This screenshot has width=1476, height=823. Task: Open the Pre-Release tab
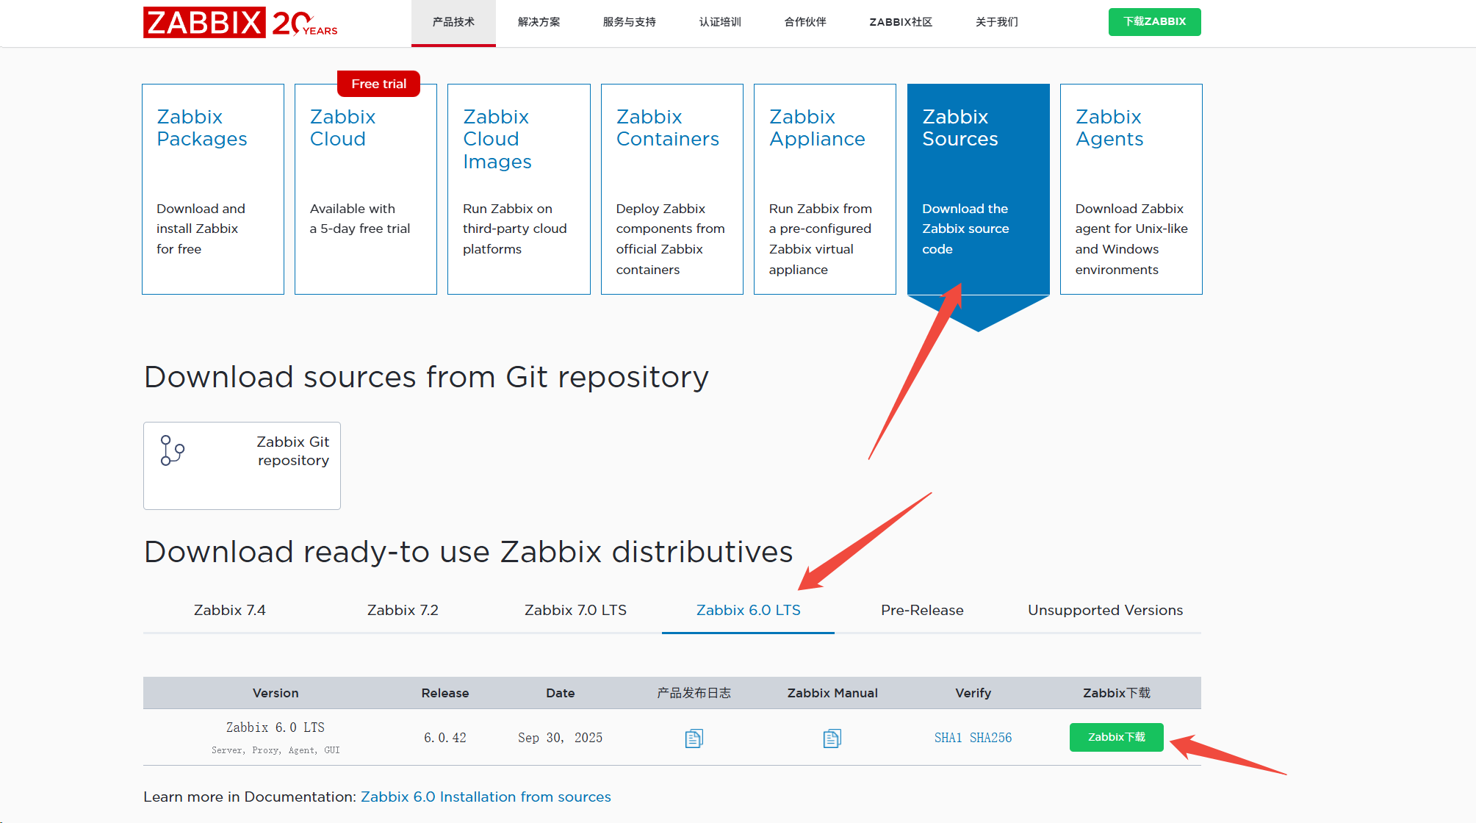point(921,610)
